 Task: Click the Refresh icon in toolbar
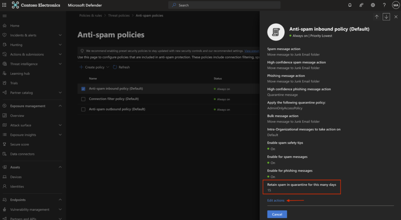pos(115,67)
